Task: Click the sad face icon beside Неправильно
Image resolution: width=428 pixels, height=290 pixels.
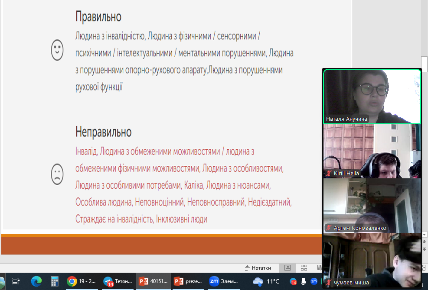Action: (57, 174)
